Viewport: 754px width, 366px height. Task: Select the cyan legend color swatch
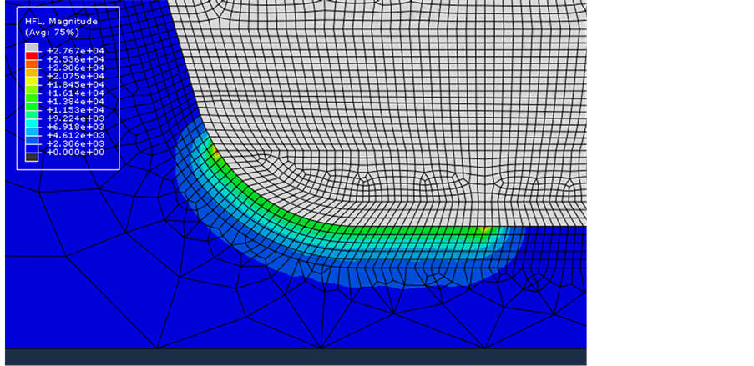tap(32, 123)
